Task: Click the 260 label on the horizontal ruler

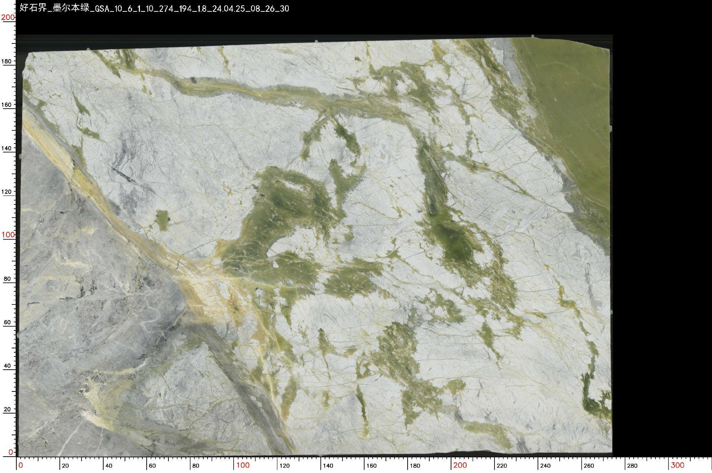Action: point(589,466)
